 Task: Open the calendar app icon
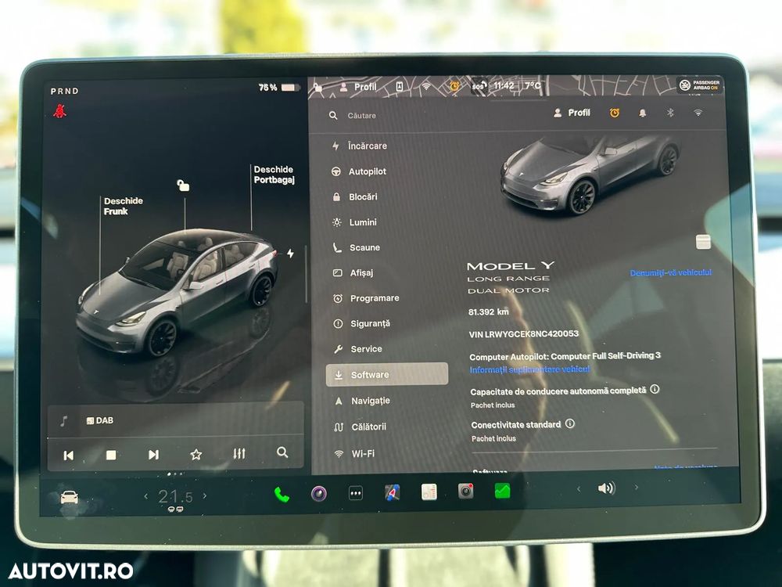click(x=429, y=492)
